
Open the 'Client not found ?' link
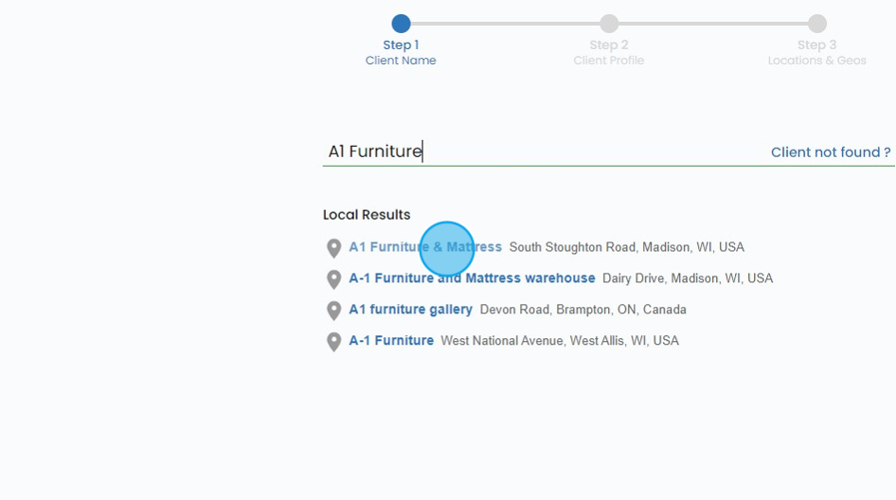point(831,152)
